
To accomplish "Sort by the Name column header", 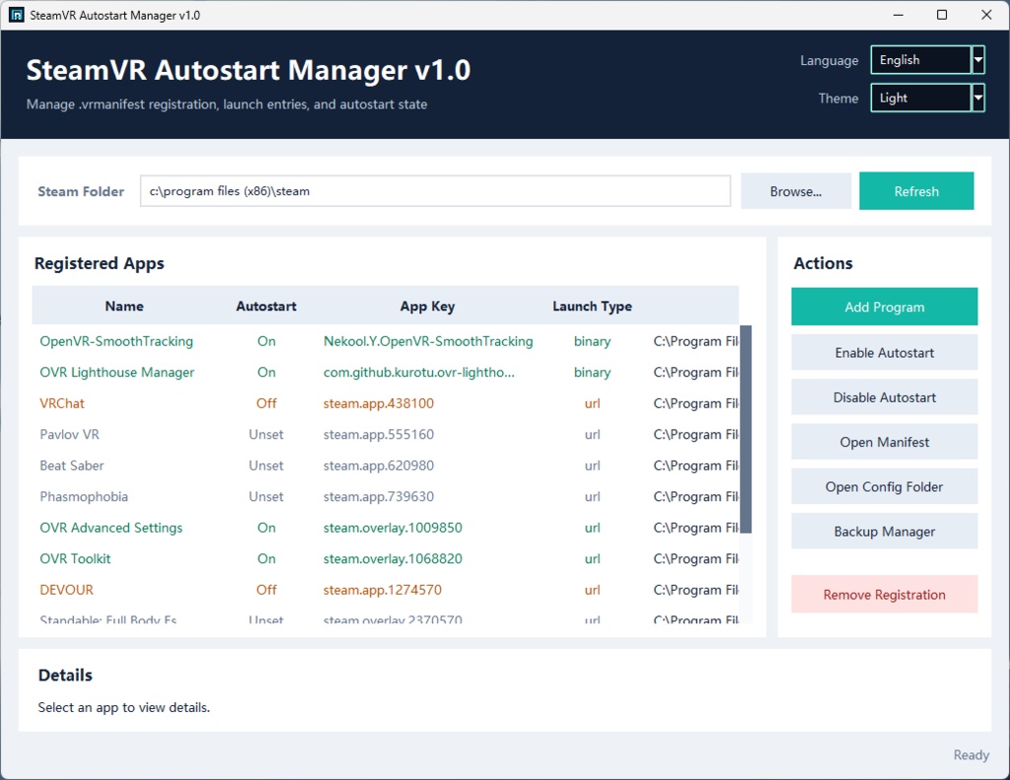I will [124, 306].
